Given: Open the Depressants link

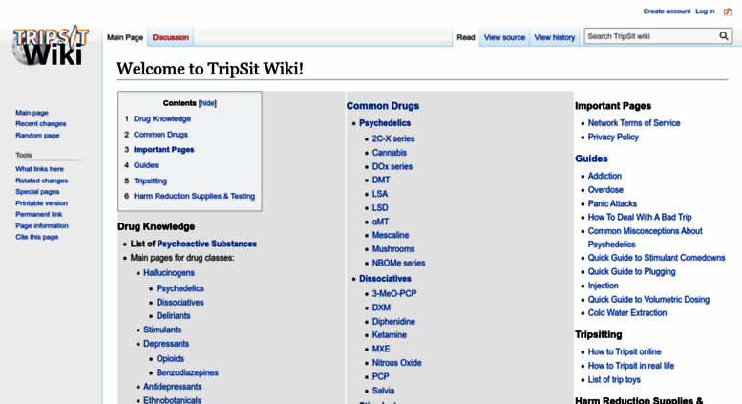Looking at the screenshot, I should 166,344.
